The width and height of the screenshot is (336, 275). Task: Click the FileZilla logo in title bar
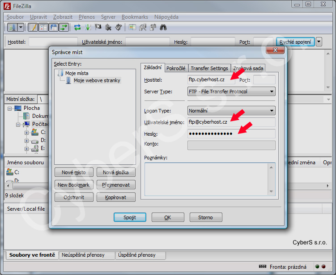click(x=7, y=6)
